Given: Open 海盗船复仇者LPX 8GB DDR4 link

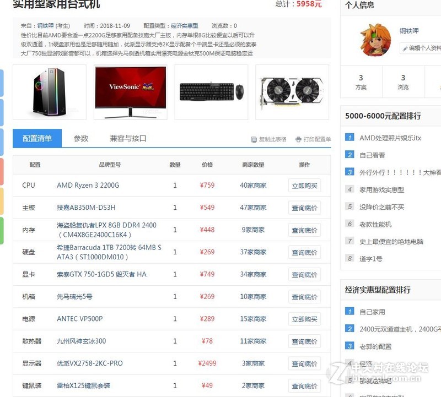Looking at the screenshot, I should [106, 230].
